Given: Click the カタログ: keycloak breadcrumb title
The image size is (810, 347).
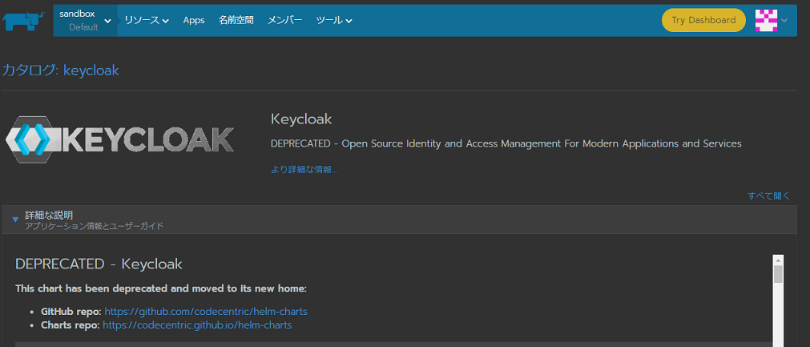Looking at the screenshot, I should coord(60,71).
